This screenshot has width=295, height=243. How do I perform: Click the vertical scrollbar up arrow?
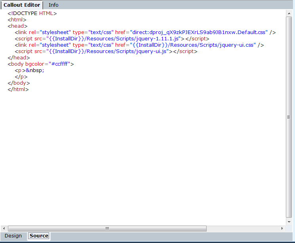click(289, 13)
